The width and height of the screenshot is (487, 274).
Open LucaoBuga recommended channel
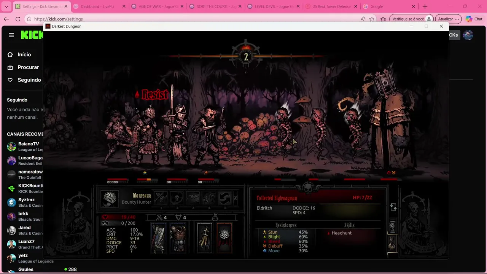[x=25, y=161]
